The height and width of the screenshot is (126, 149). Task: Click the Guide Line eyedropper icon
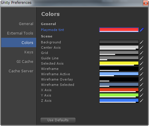pos(142,58)
